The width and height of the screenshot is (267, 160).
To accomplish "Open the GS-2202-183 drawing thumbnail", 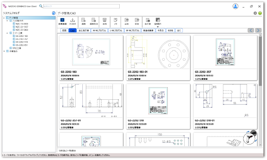I will point(91,52).
